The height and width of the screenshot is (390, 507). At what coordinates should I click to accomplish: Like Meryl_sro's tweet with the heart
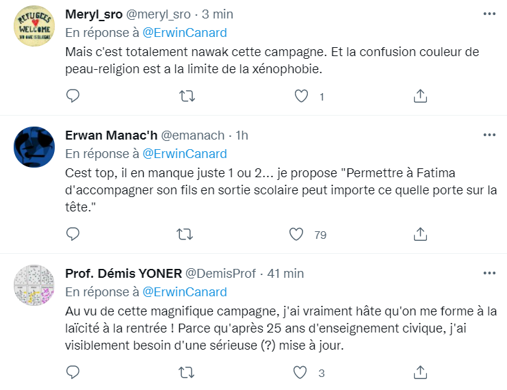pyautogui.click(x=301, y=96)
